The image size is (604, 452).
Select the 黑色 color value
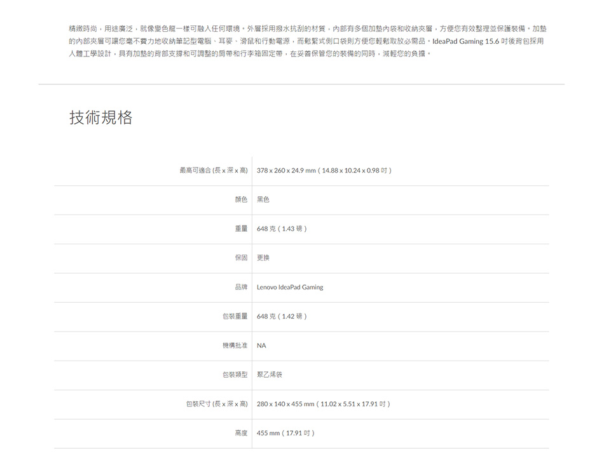tap(263, 200)
